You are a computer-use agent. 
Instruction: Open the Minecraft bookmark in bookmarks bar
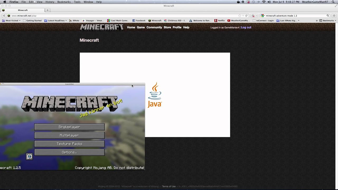[x=155, y=20]
